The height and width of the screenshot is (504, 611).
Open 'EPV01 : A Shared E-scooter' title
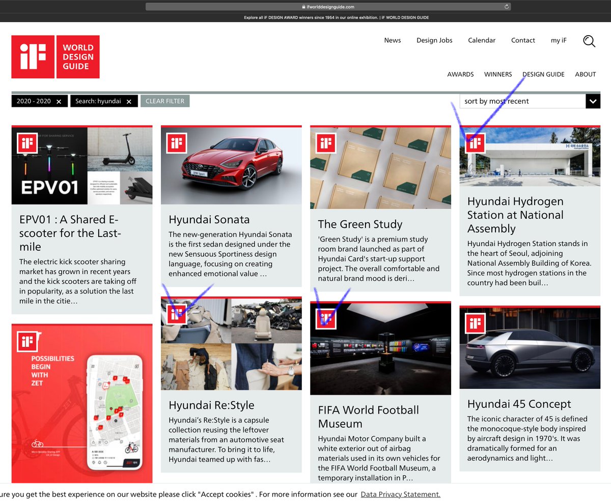(70, 233)
